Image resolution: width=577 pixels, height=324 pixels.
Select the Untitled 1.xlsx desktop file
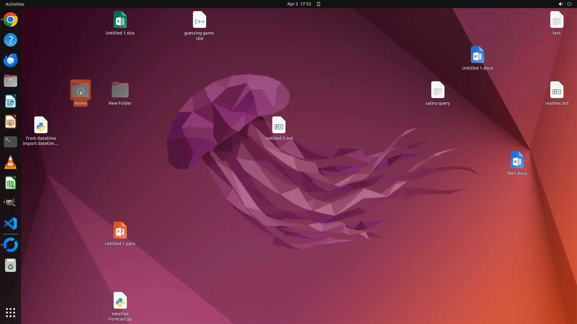coord(120,20)
